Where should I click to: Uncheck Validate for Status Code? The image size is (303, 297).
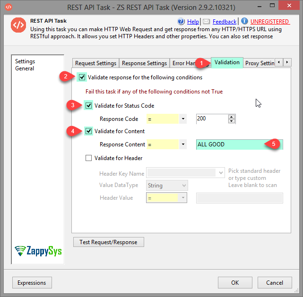coord(89,106)
